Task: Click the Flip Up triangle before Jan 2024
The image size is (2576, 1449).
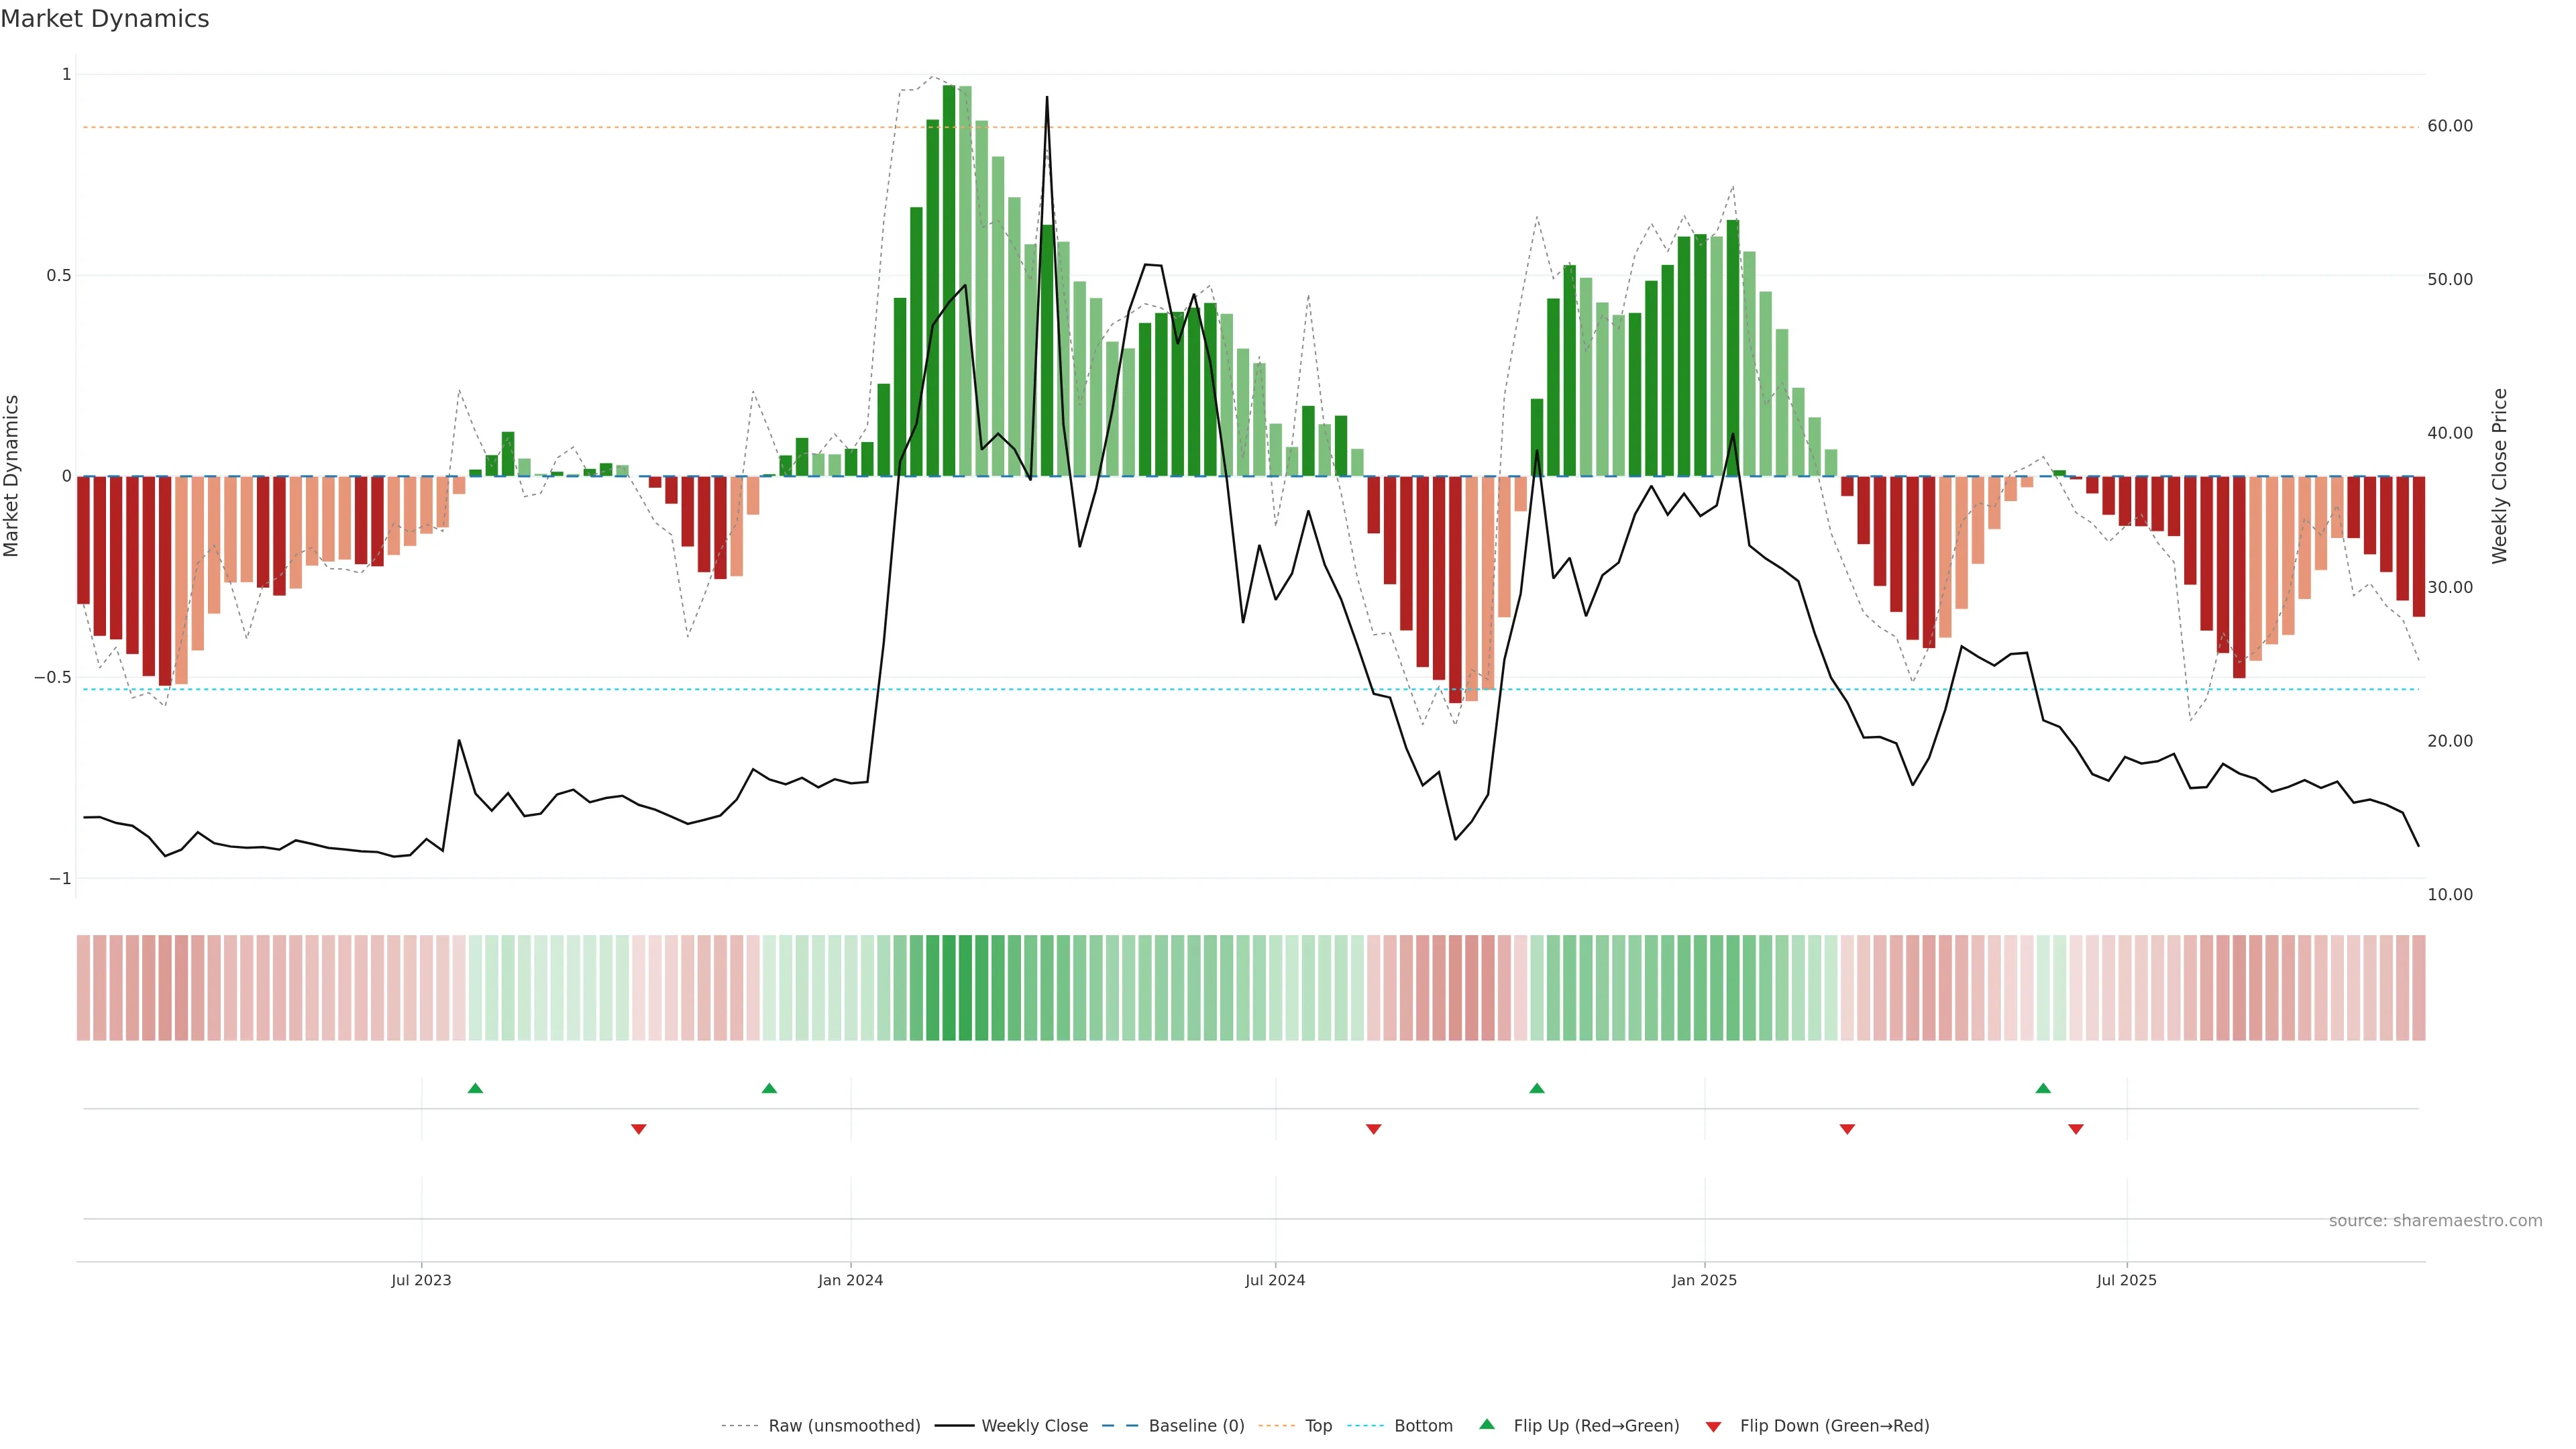Action: coord(769,1088)
